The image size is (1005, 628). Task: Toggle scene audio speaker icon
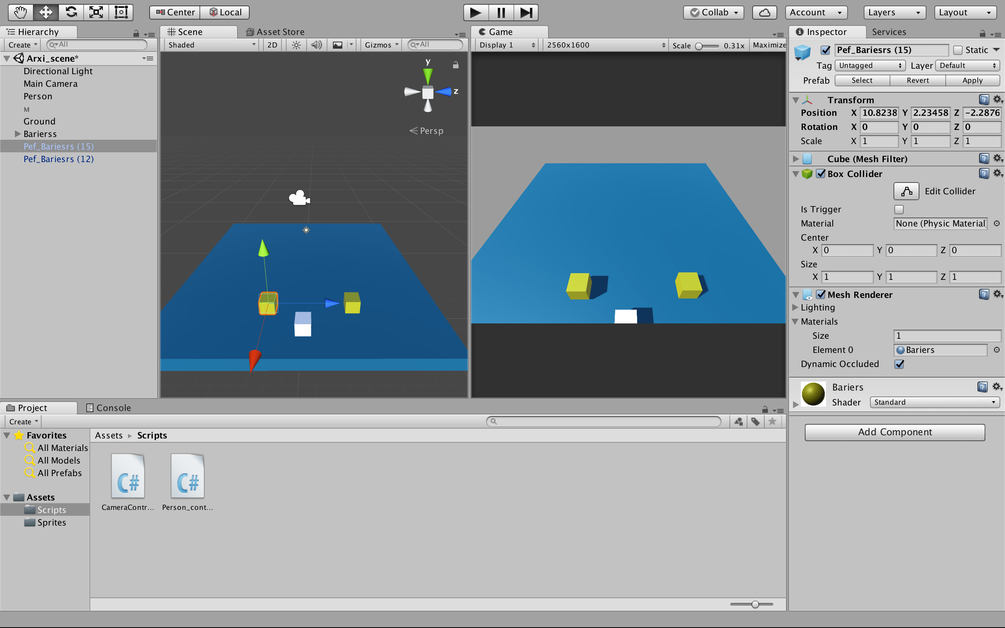[316, 45]
